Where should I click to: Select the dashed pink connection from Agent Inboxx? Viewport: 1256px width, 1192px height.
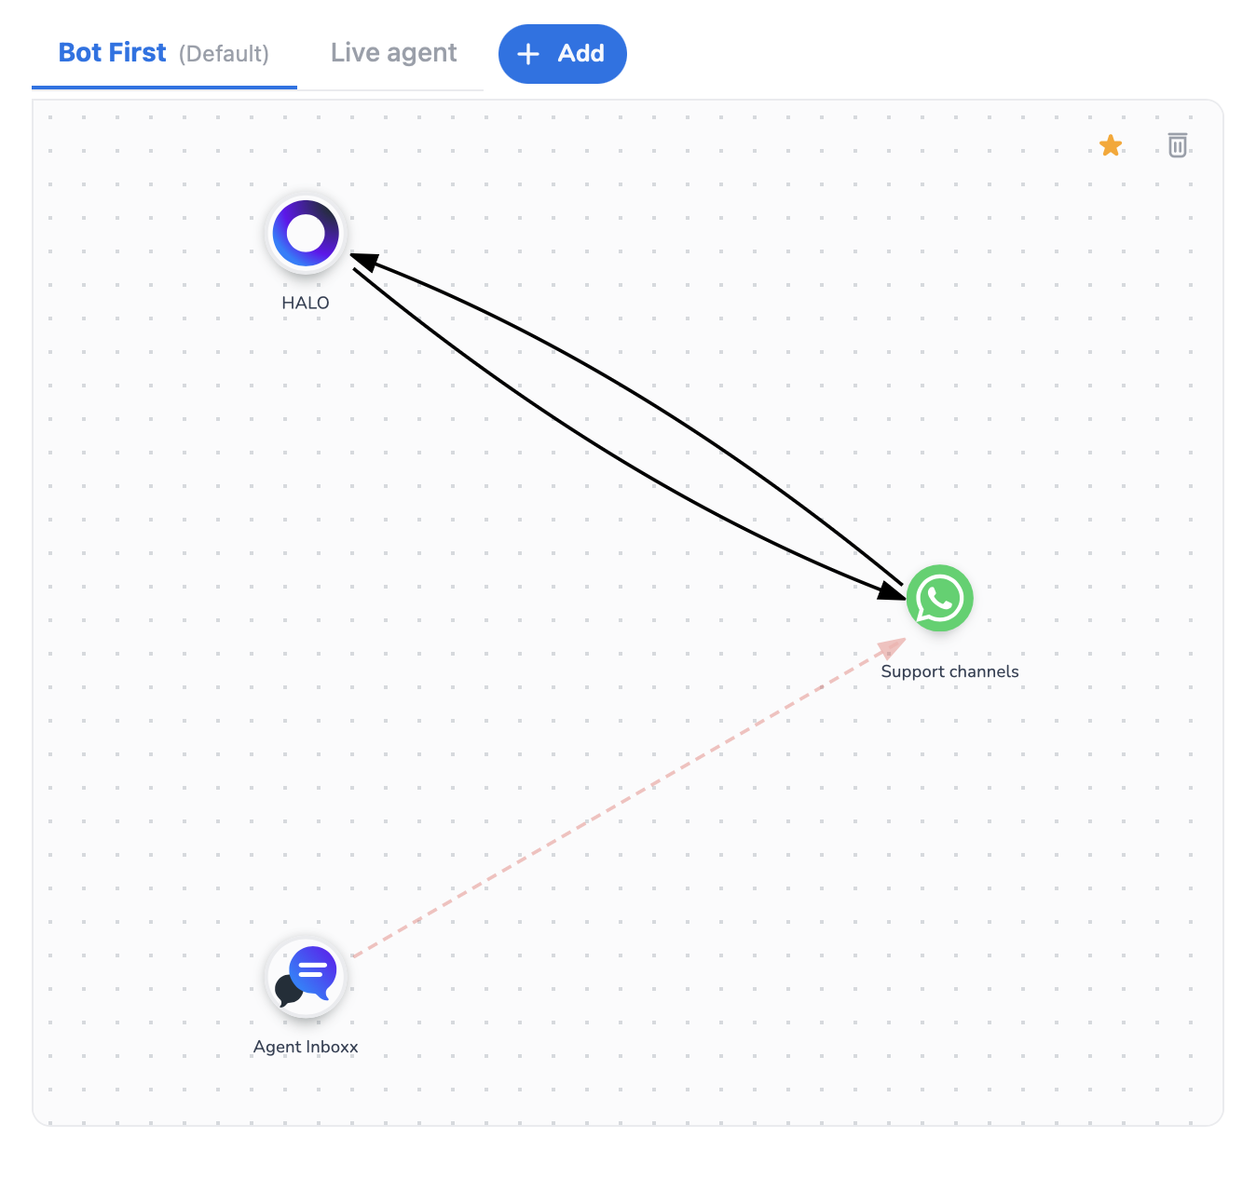[628, 798]
